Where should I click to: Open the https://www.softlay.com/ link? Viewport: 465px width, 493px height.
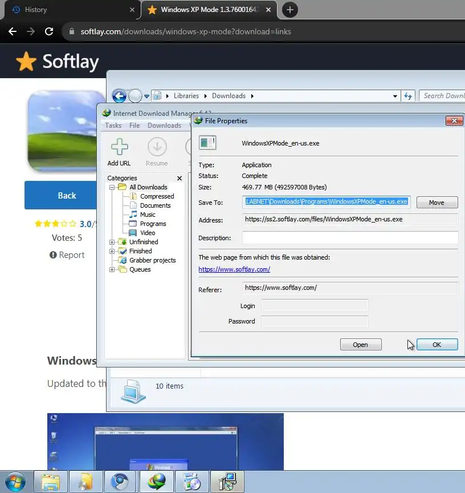coord(234,269)
